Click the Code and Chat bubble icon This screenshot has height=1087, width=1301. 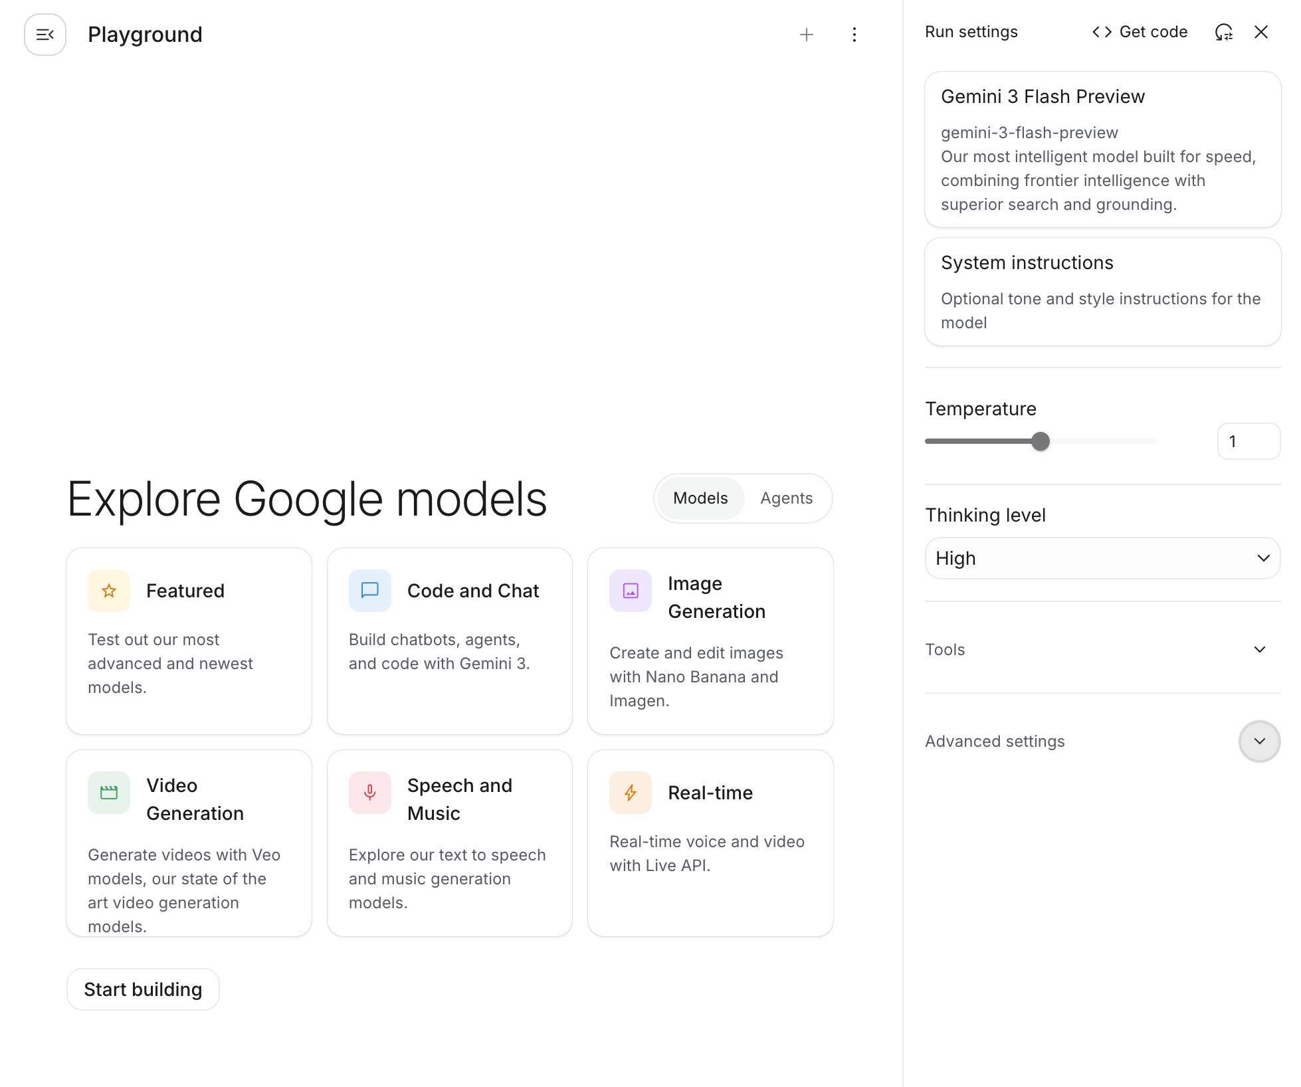pyautogui.click(x=370, y=591)
